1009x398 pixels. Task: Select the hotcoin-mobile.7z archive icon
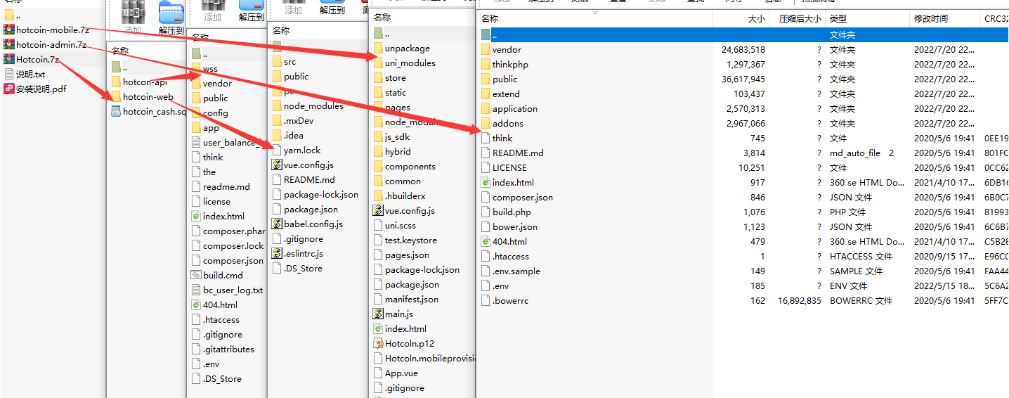pos(9,30)
